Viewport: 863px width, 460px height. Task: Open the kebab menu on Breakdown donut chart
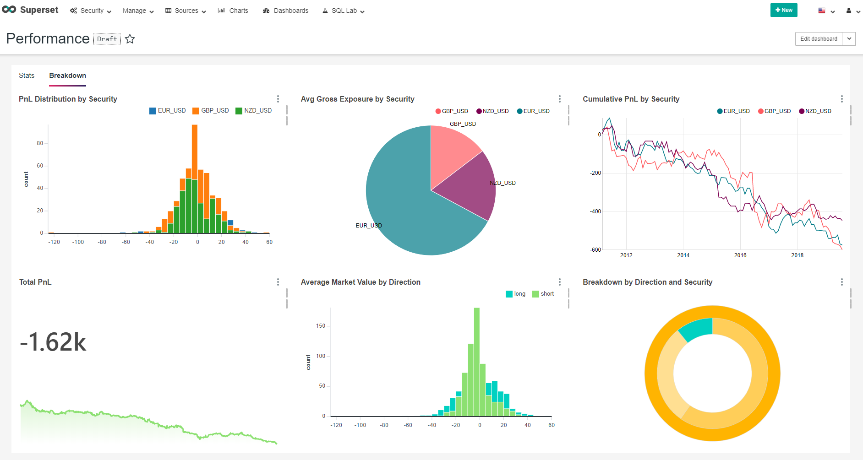point(841,282)
